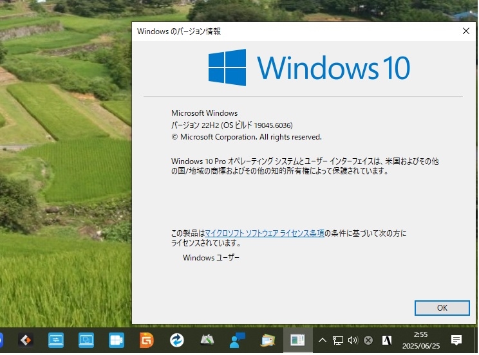Open the orange G-letter taskbar app
The width and height of the screenshot is (479, 355).
[x=147, y=340]
